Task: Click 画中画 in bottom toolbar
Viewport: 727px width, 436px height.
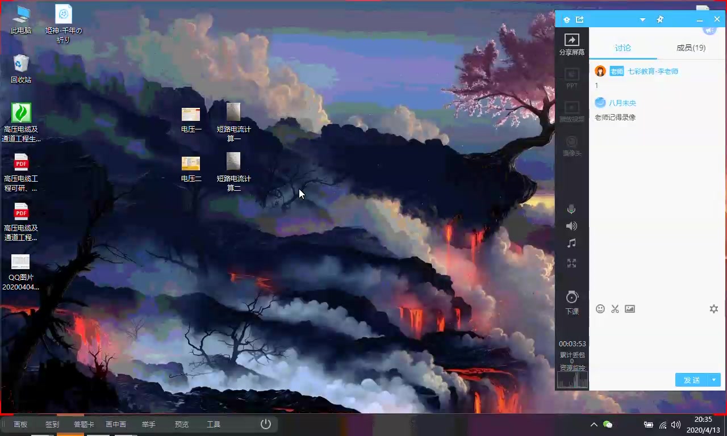Action: click(116, 424)
